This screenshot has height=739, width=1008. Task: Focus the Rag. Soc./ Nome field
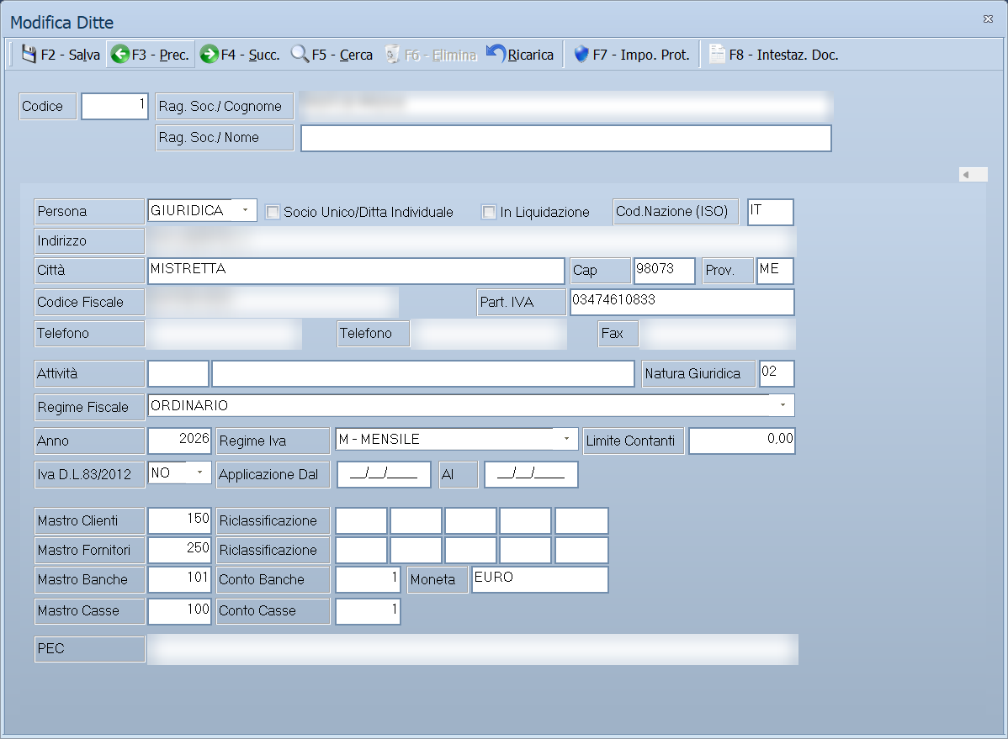pyautogui.click(x=566, y=138)
